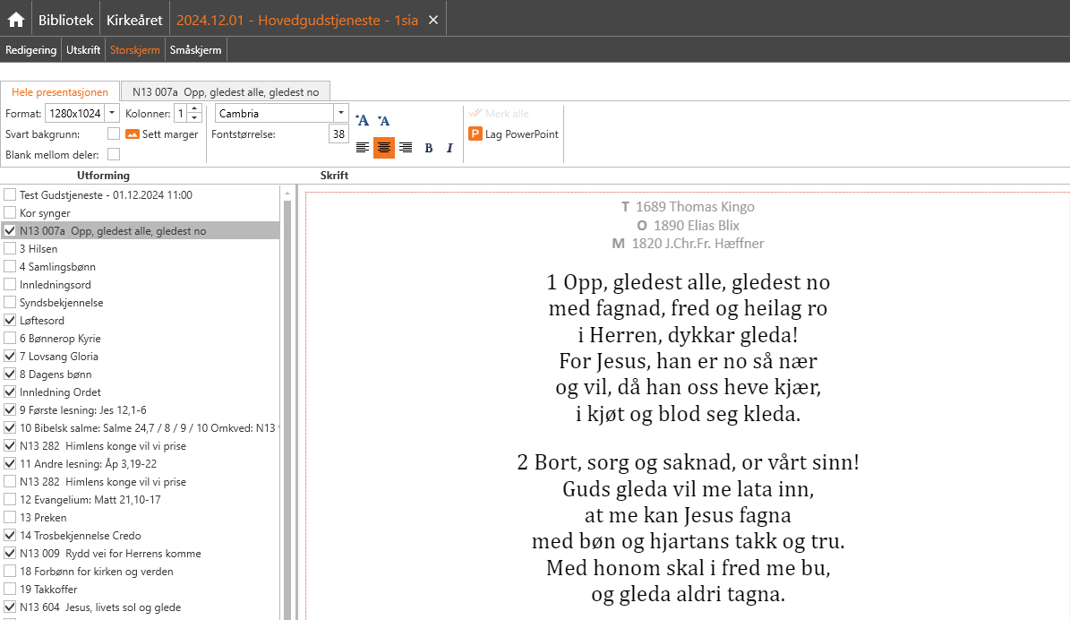Click Lag PowerPoint
The width and height of the screenshot is (1070, 620).
tap(513, 134)
